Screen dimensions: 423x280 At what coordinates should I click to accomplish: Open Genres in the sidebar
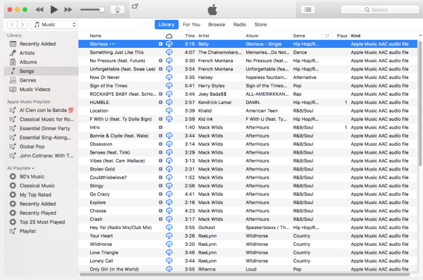point(41,80)
